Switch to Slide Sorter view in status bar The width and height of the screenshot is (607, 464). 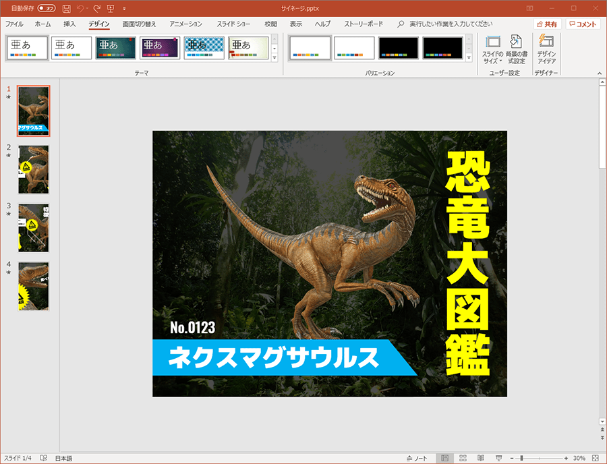click(x=463, y=458)
